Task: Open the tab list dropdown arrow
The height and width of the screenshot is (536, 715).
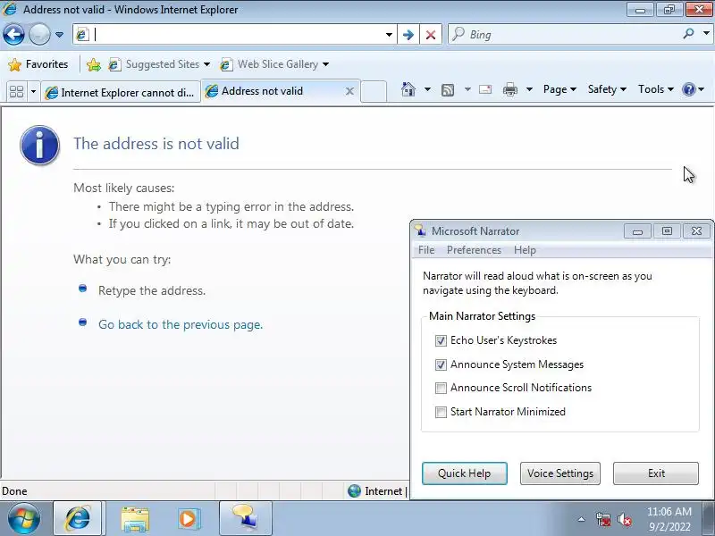Action: [x=33, y=92]
